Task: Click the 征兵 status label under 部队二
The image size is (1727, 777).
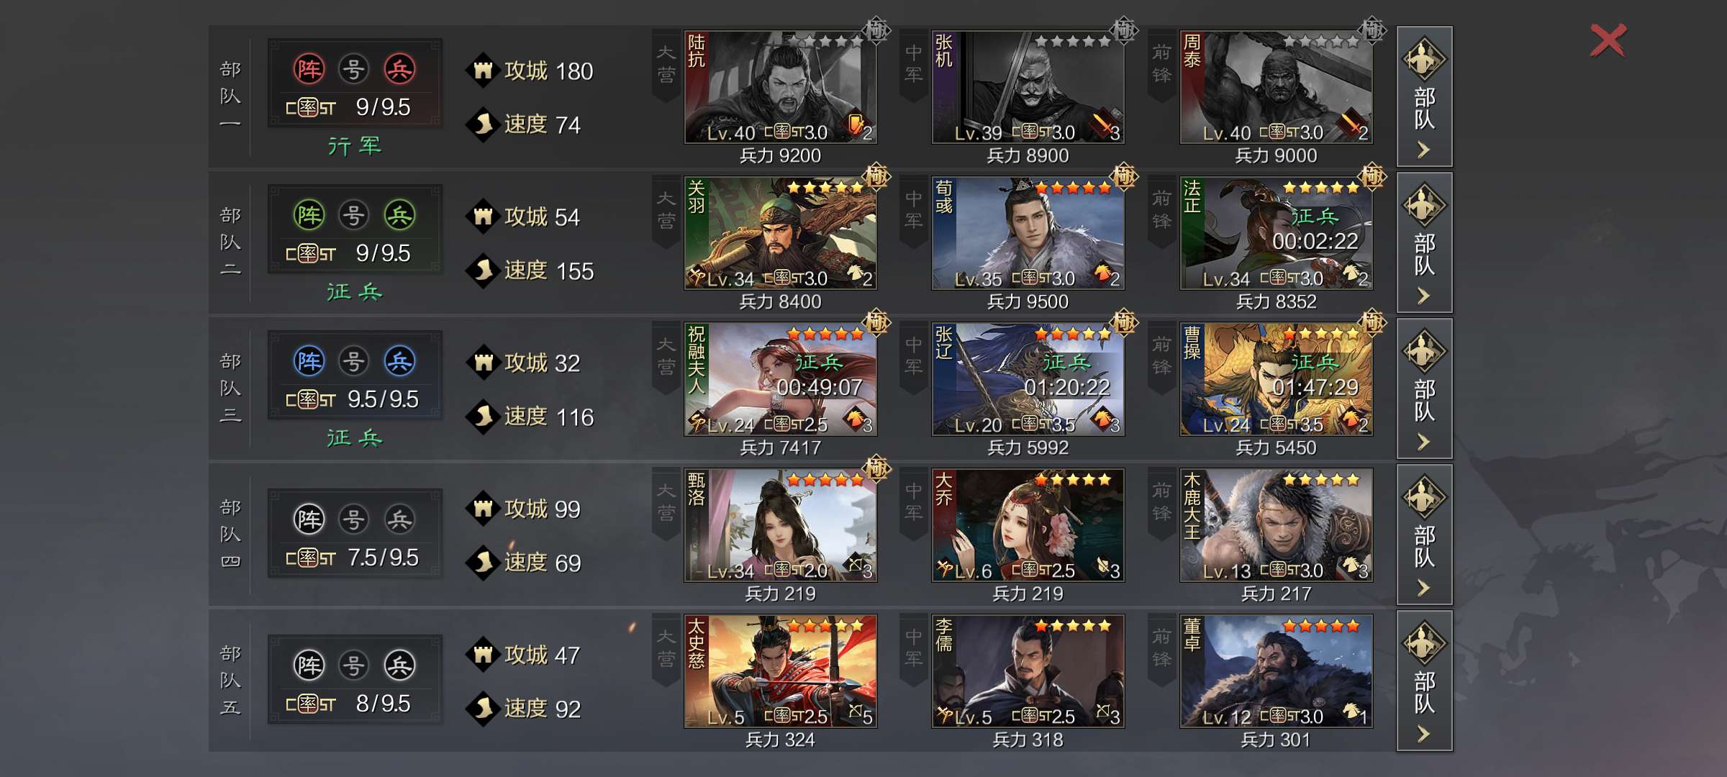Action: pos(355,292)
